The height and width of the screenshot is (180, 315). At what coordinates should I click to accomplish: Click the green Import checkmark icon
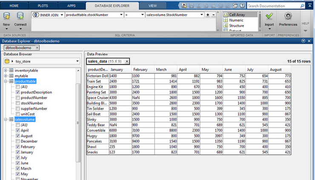coord(269,16)
